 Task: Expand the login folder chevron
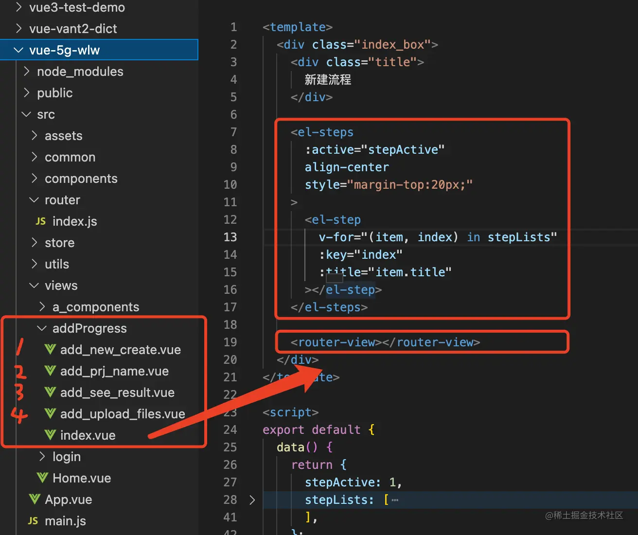[42, 457]
